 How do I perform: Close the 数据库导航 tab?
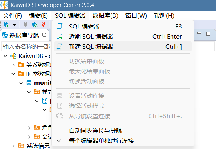click(x=44, y=35)
